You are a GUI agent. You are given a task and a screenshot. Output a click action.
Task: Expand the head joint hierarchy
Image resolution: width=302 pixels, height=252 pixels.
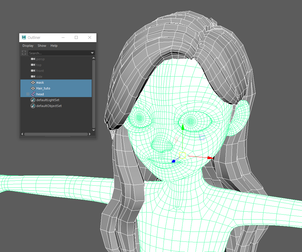click(28, 94)
